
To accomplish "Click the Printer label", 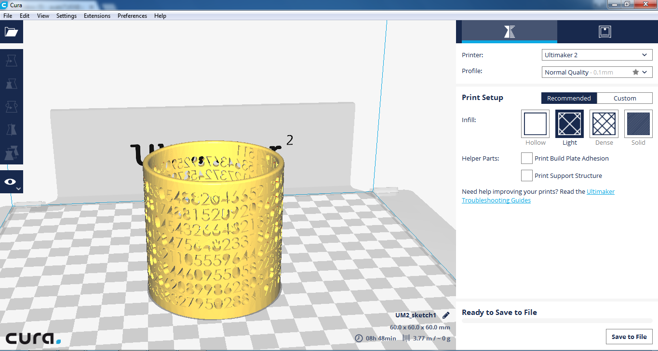I will (x=472, y=55).
